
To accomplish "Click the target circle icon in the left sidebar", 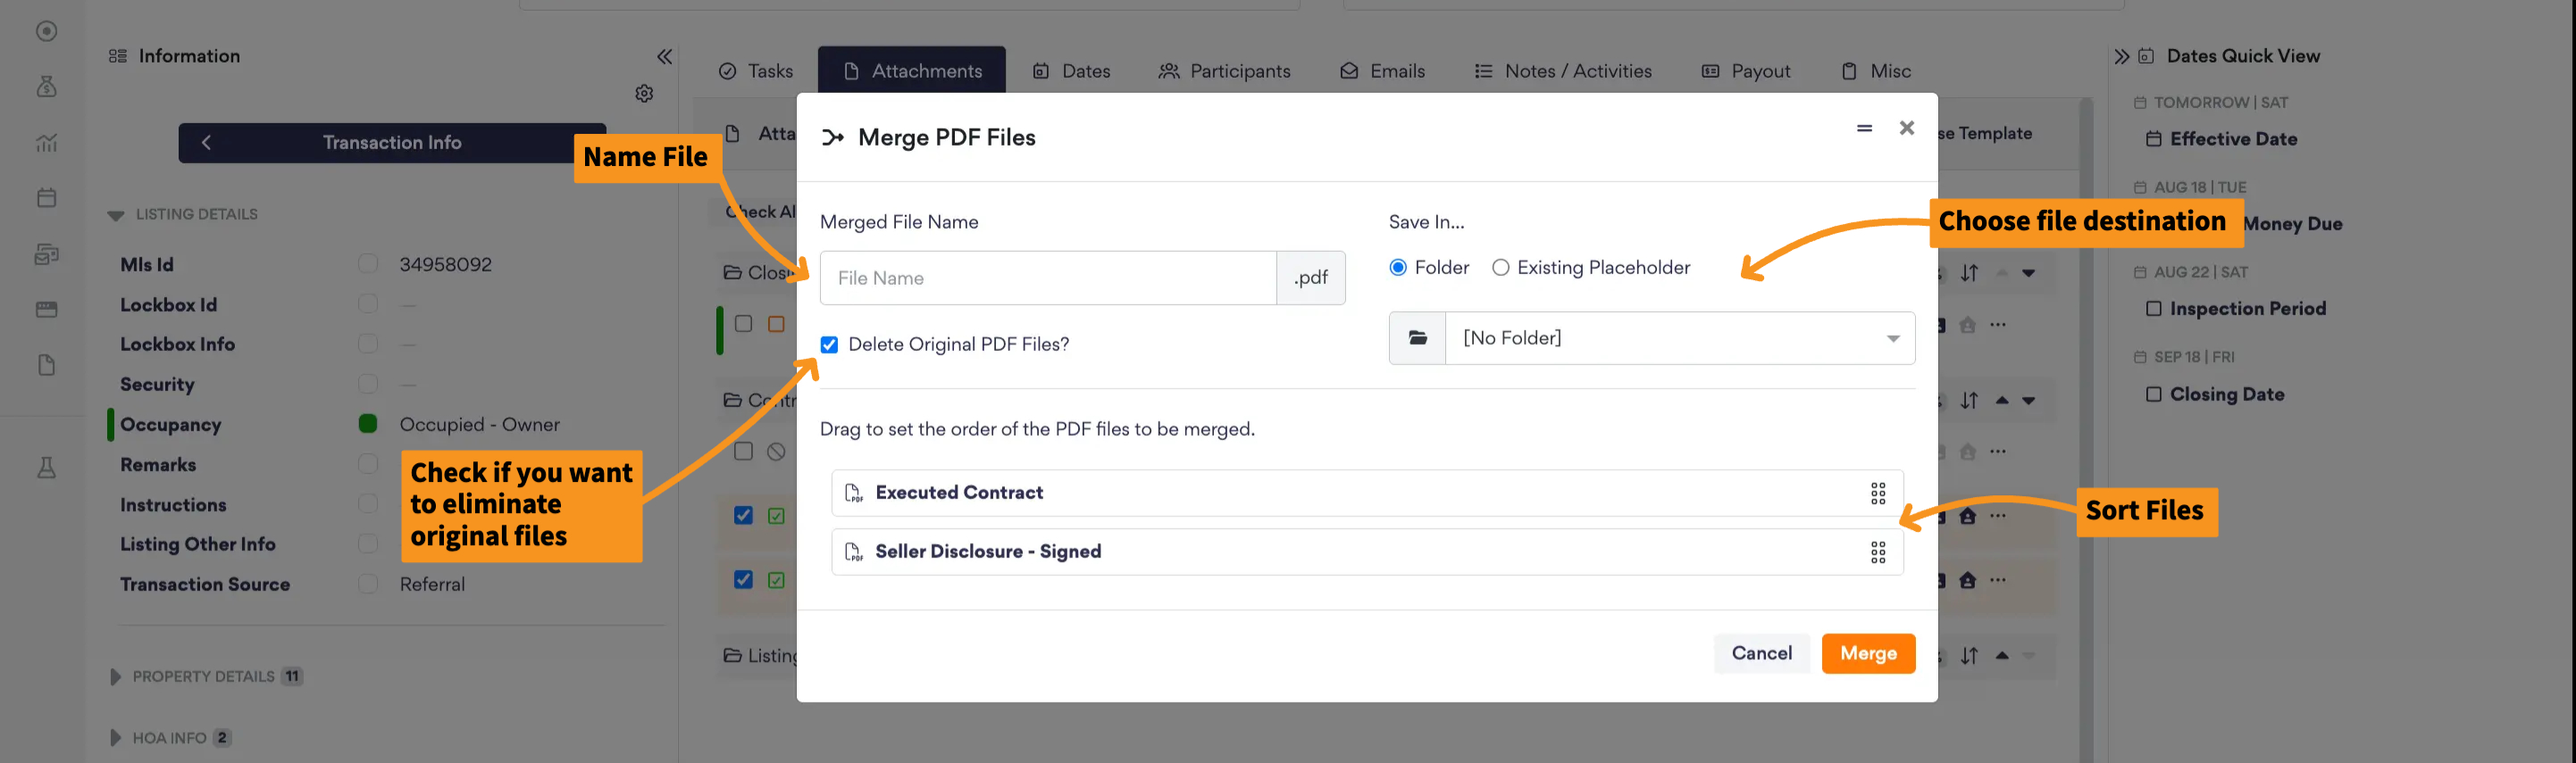I will point(46,31).
